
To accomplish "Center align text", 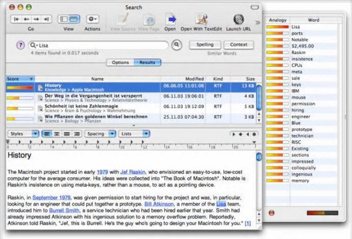I will [x=57, y=134].
